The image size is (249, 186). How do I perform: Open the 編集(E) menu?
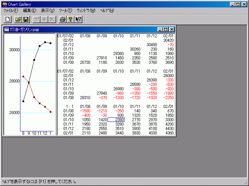coord(29,11)
